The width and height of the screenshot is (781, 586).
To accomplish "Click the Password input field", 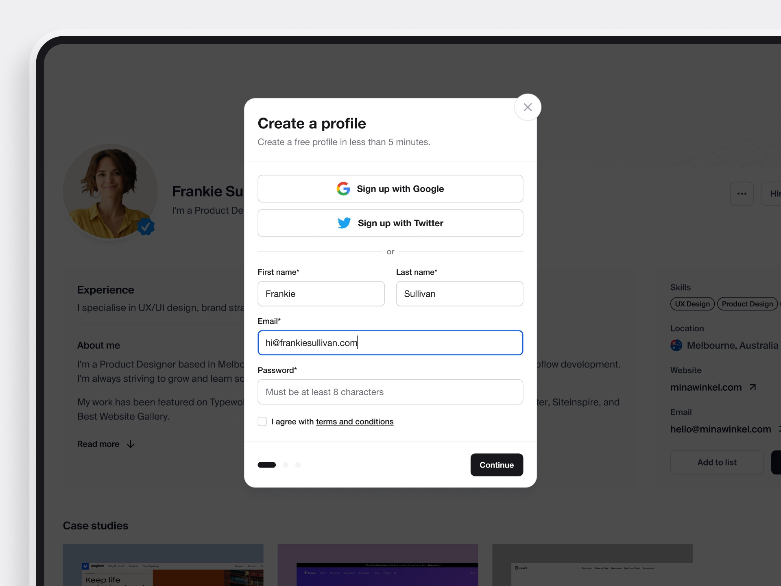I will click(x=390, y=392).
